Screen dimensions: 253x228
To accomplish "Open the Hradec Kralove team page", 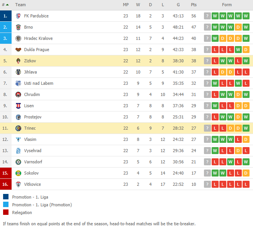I will [38, 38].
